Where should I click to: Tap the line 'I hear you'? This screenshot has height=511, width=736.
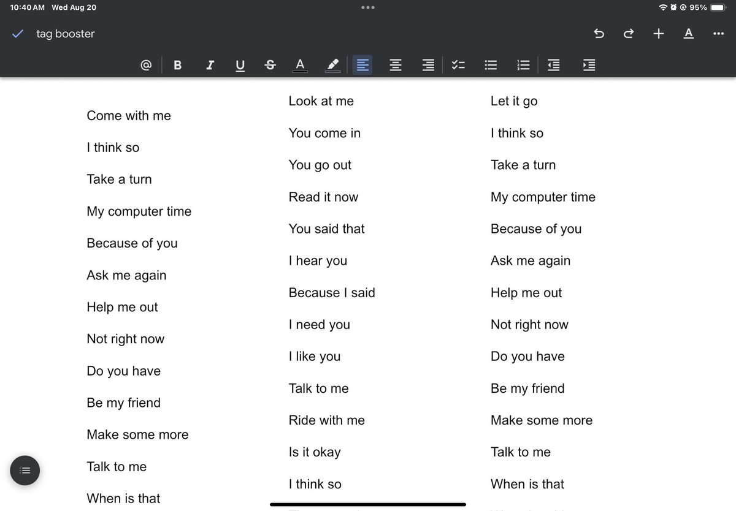[x=318, y=260]
